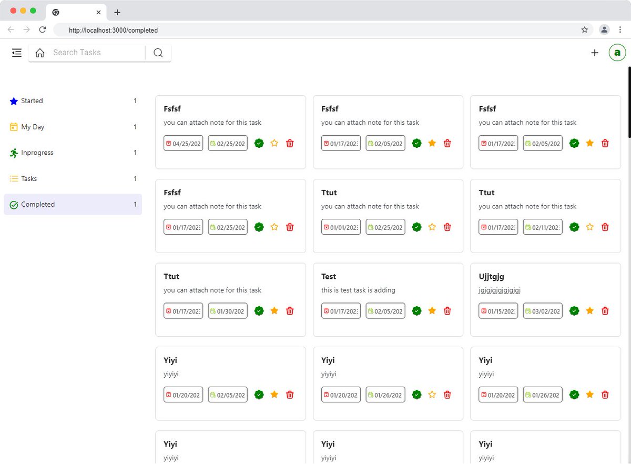Unstar the Test task
631x464 pixels.
click(x=432, y=311)
